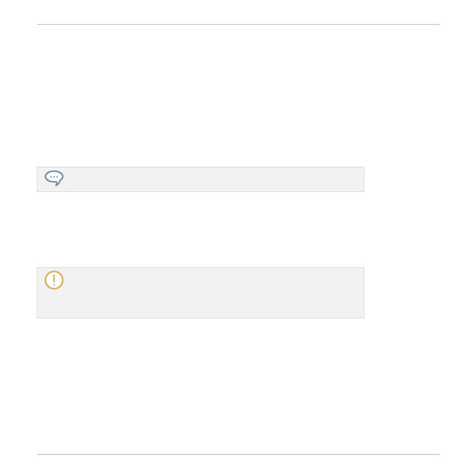Viewport: 467px width, 468px height.
Task: Select the icon cell of the tip box
Action: point(53,180)
